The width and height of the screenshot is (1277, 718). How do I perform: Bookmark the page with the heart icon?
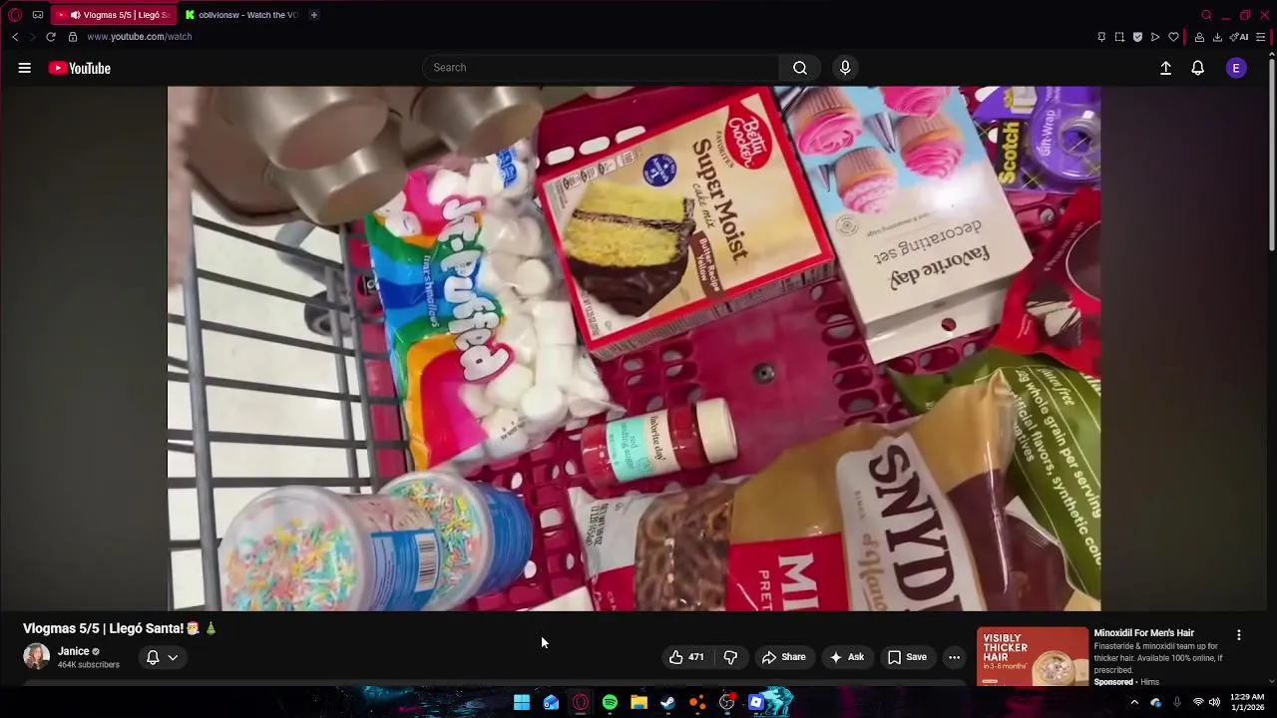[1174, 37]
